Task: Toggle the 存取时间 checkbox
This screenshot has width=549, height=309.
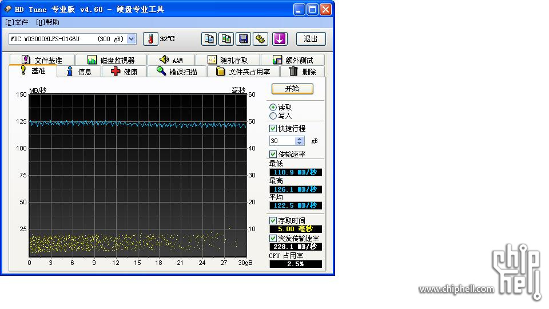Action: point(273,220)
